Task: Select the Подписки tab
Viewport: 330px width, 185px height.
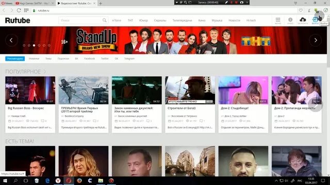Action: [x=63, y=59]
